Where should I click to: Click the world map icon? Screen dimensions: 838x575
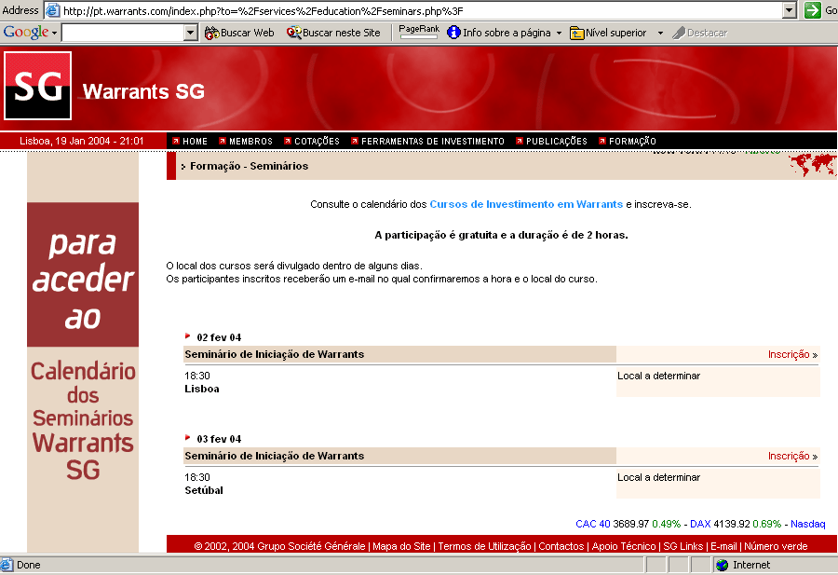(x=812, y=164)
